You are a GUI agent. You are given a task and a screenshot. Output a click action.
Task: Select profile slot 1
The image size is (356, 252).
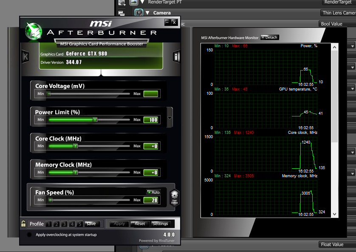coord(48,224)
